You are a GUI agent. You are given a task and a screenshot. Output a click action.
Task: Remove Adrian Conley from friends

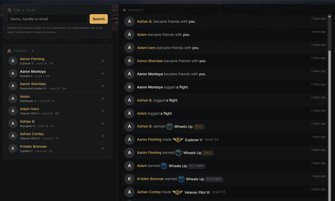point(103,136)
